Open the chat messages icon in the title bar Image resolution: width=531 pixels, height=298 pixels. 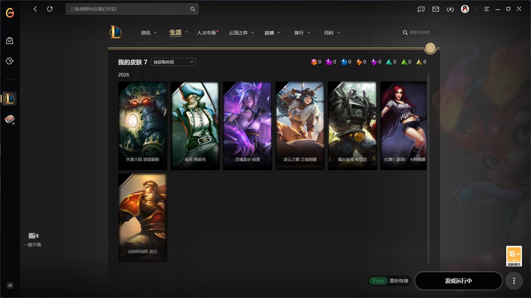point(421,9)
